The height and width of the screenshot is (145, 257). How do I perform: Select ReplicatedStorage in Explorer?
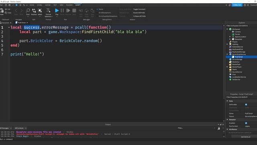[239, 52]
